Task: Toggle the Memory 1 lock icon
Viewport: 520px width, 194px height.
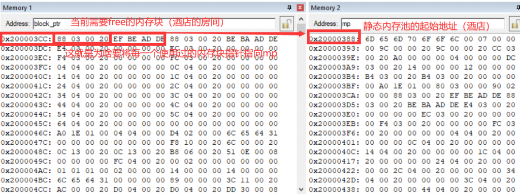Action: point(286,23)
